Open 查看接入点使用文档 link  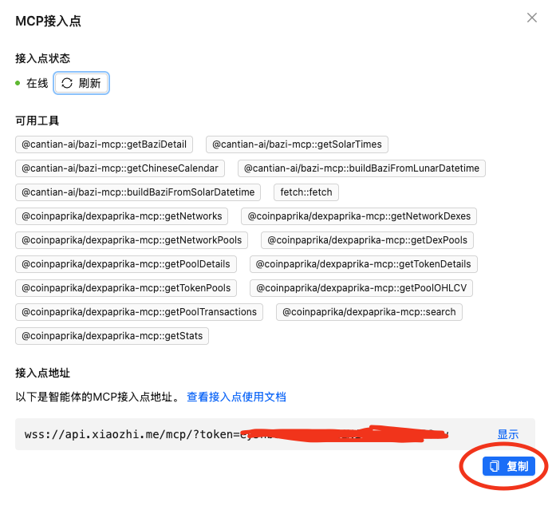point(236,397)
